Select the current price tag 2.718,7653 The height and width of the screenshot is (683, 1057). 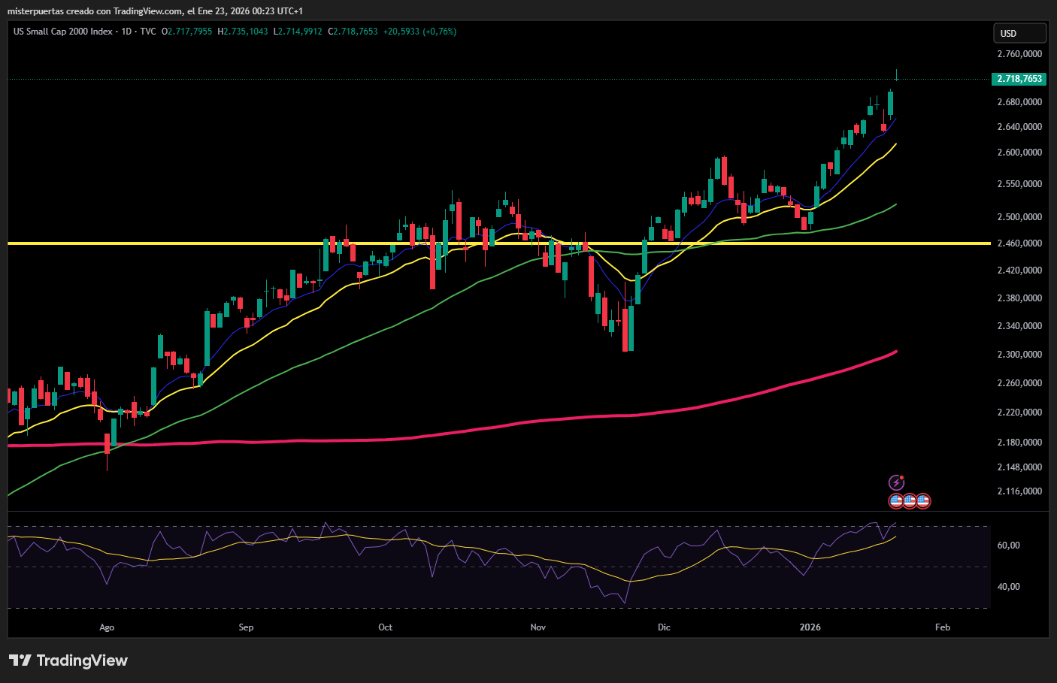click(x=1019, y=79)
